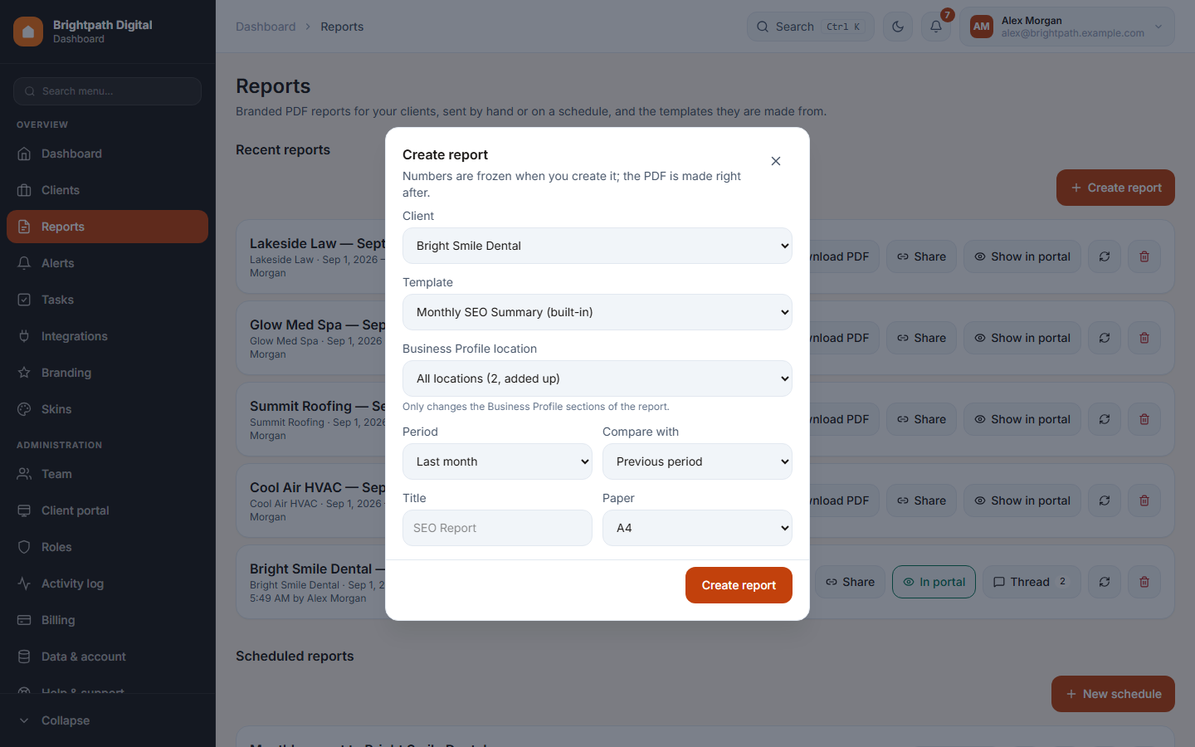Open the Thread on Bright Smile Dental report

tap(1032, 582)
